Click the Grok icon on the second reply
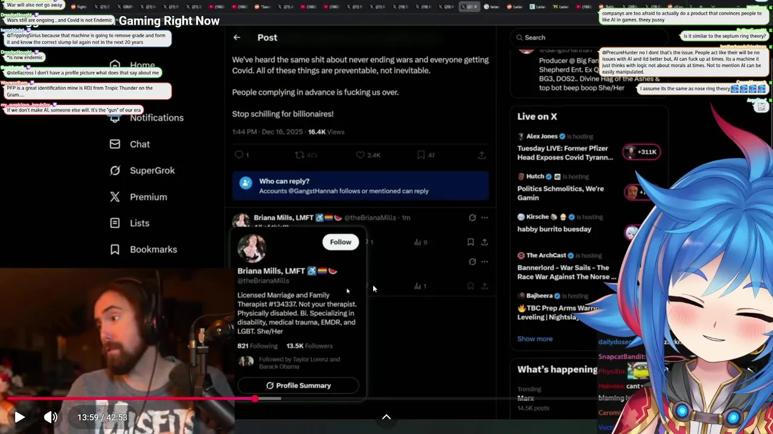The image size is (773, 434). [472, 262]
